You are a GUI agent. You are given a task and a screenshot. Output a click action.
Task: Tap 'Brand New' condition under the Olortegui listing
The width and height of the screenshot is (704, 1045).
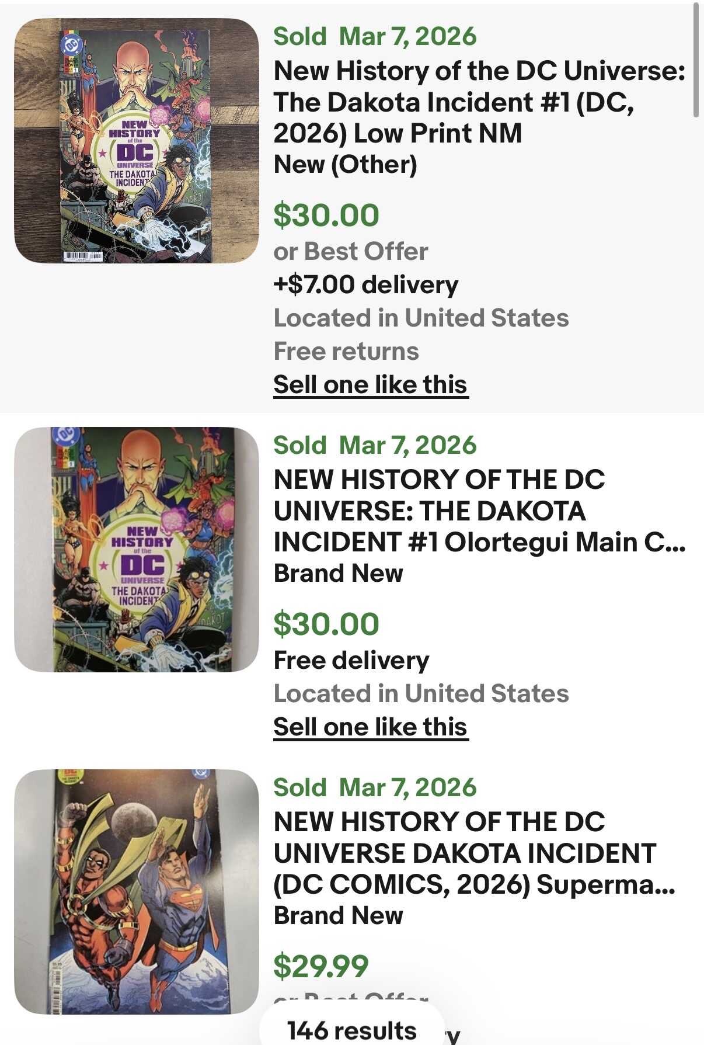pyautogui.click(x=338, y=574)
